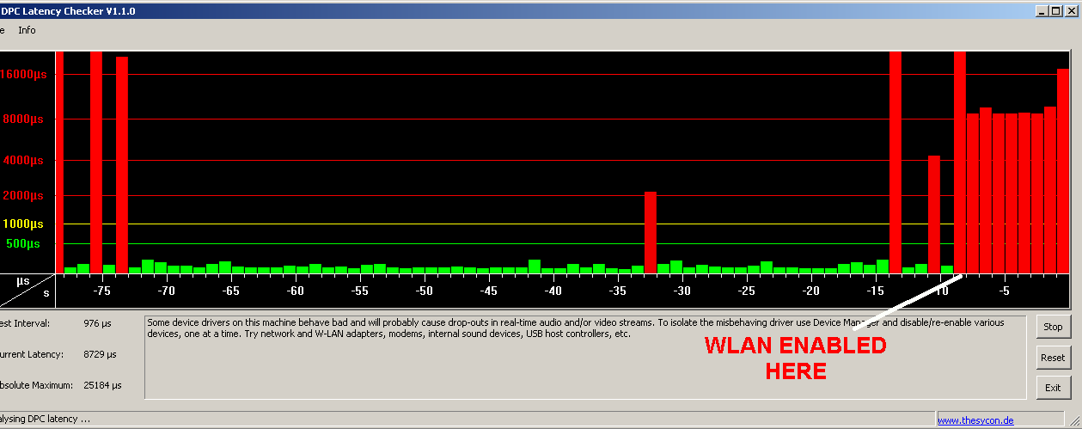The height and width of the screenshot is (429, 1082).
Task: Maximize the DPC Latency Checker window
Action: [x=1056, y=11]
